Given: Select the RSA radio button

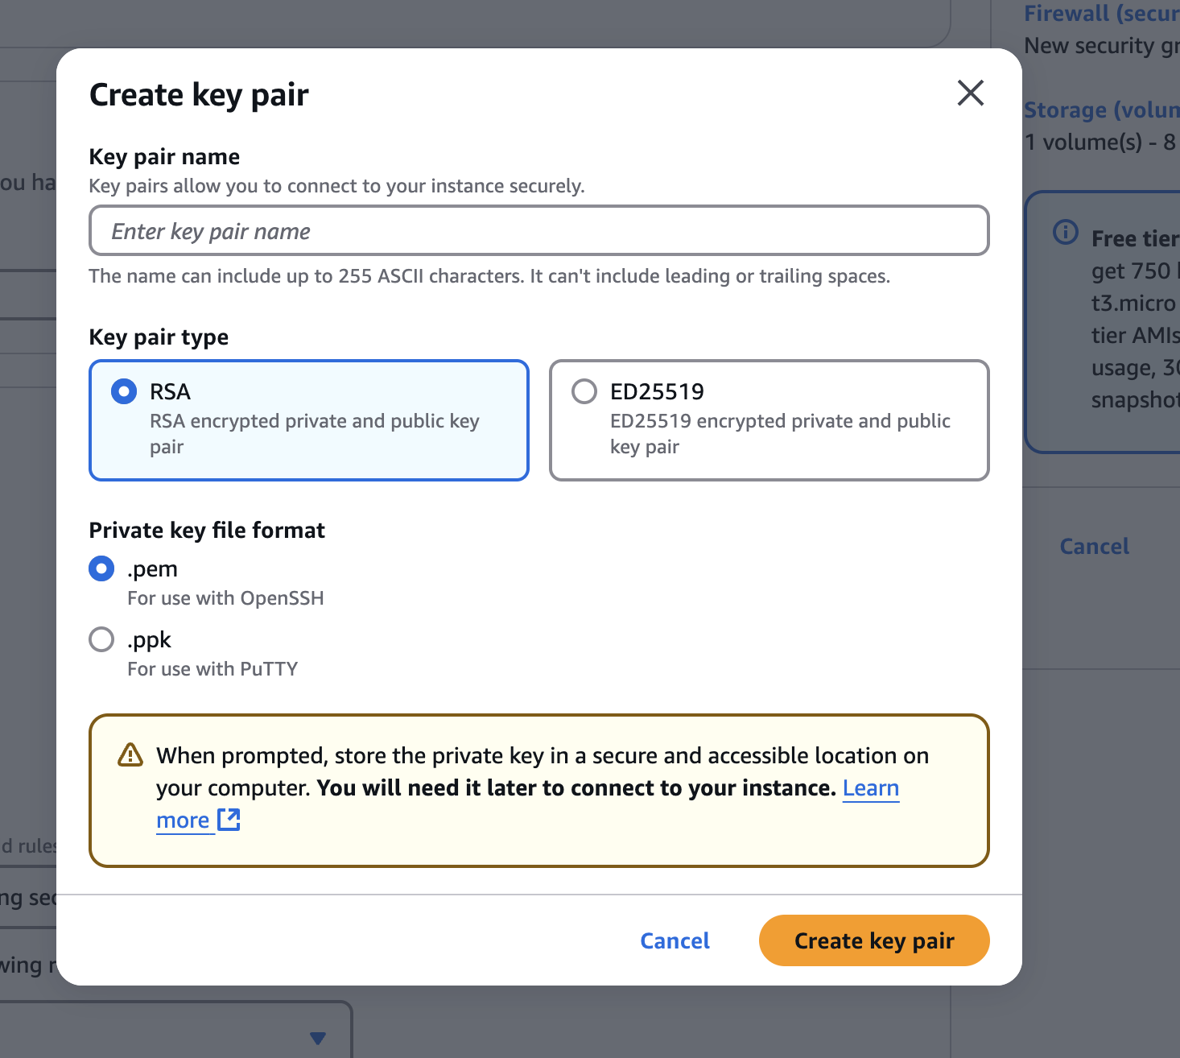Looking at the screenshot, I should click(123, 391).
